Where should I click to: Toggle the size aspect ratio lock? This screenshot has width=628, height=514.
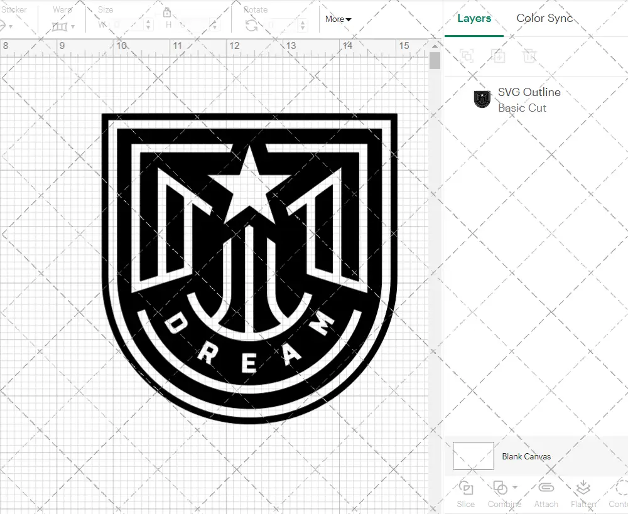click(167, 13)
